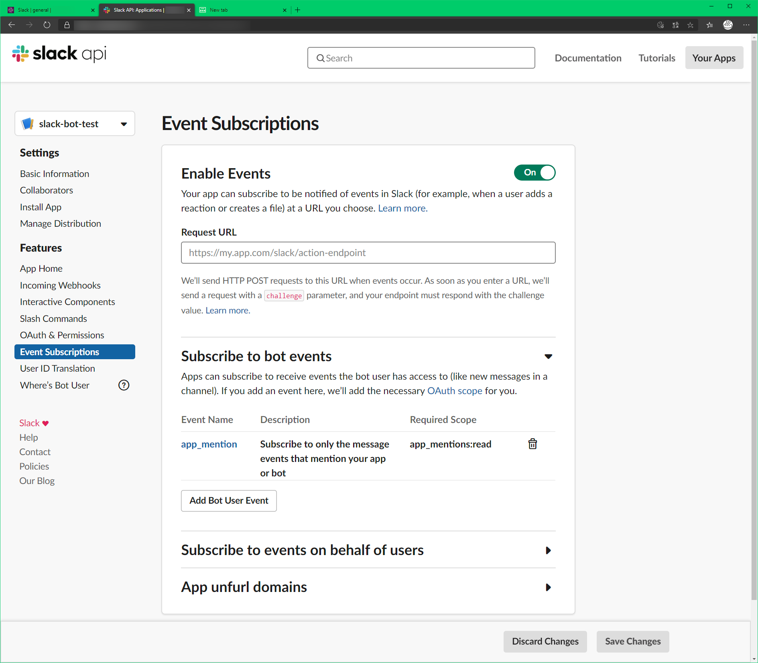This screenshot has height=663, width=758.
Task: Open the translate page icon
Action: pyautogui.click(x=675, y=25)
